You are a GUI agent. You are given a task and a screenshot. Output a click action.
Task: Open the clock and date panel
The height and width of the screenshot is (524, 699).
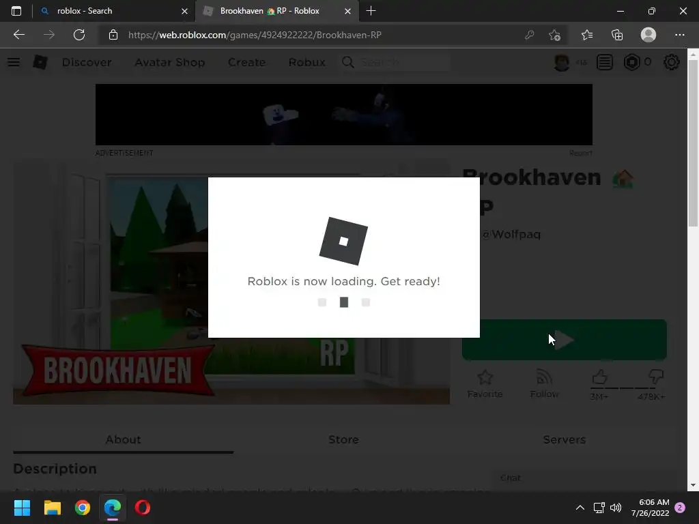click(650, 508)
